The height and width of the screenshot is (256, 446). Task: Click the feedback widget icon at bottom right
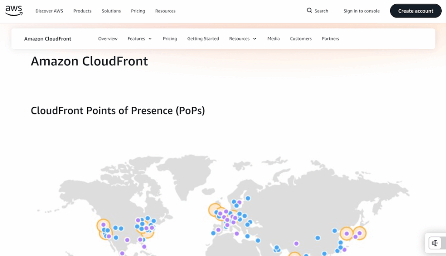pos(434,243)
